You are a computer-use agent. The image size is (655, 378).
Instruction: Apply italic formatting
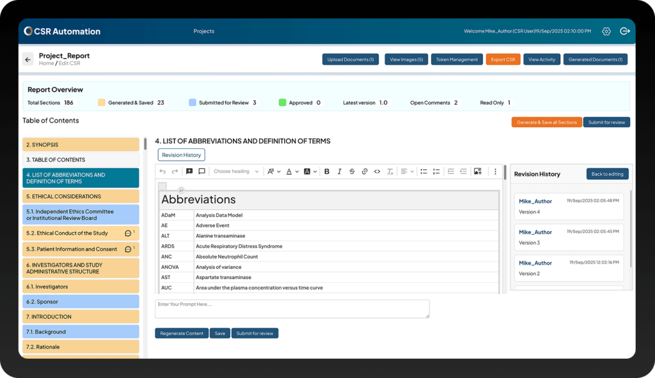click(339, 171)
